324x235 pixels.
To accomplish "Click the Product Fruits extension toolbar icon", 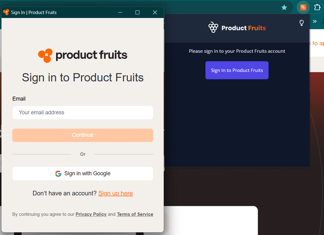I will pos(303,7).
